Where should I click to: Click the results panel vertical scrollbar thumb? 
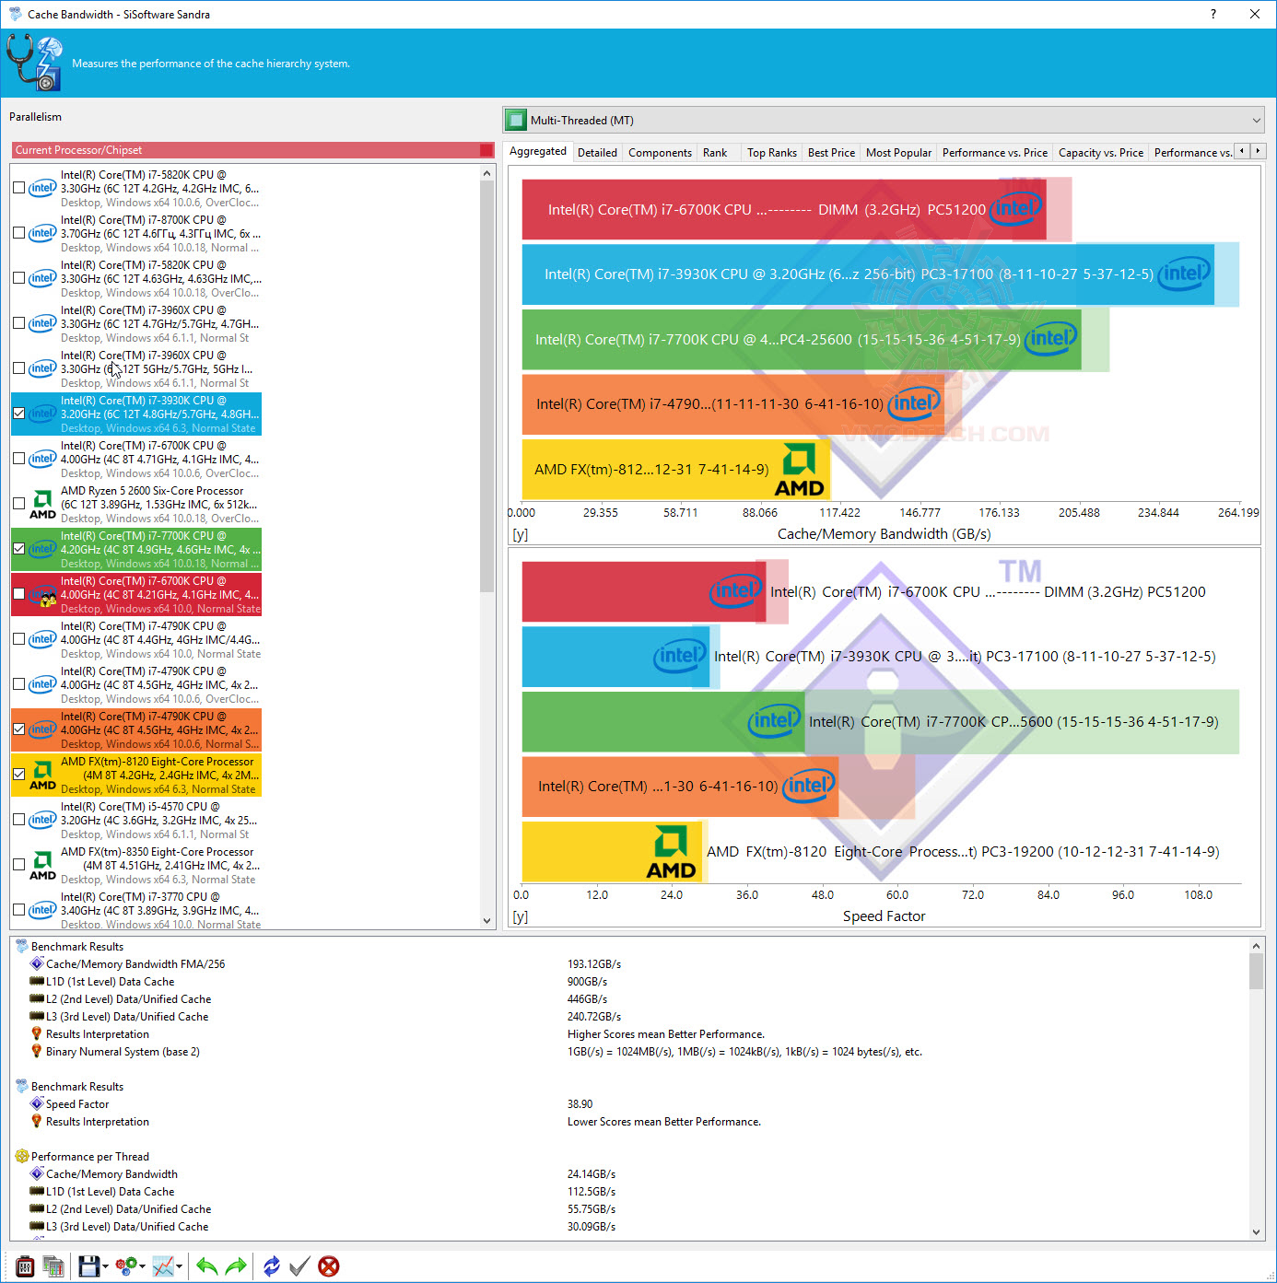[x=1257, y=971]
